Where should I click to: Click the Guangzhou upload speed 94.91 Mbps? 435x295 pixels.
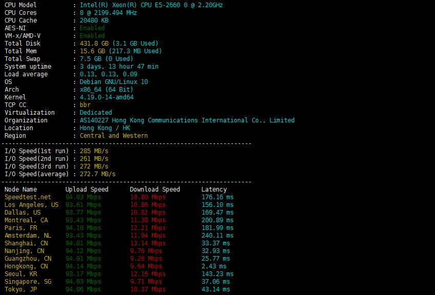83,259
